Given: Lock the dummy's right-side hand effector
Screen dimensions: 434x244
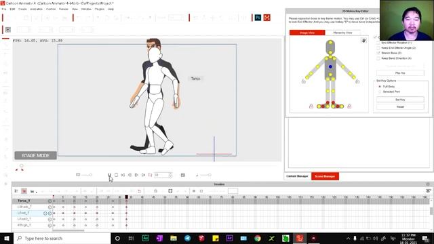Looking at the screenshot, I should point(357,81).
